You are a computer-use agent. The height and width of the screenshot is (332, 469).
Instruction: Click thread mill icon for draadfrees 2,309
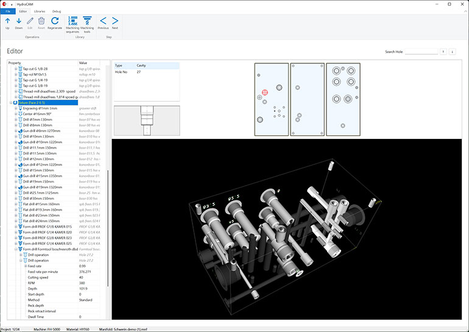[20, 91]
